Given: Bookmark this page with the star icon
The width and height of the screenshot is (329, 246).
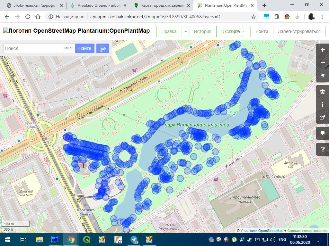Looking at the screenshot, I should point(253,17).
